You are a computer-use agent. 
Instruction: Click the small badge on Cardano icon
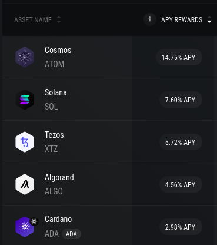pos(34,221)
